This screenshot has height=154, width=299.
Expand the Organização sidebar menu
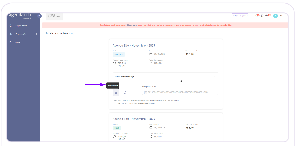pyautogui.click(x=23, y=34)
